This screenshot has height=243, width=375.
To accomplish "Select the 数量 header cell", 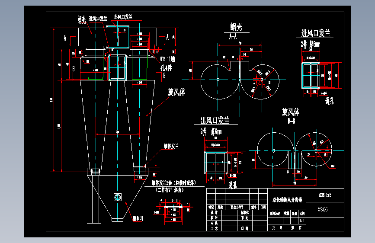I will point(287,213).
